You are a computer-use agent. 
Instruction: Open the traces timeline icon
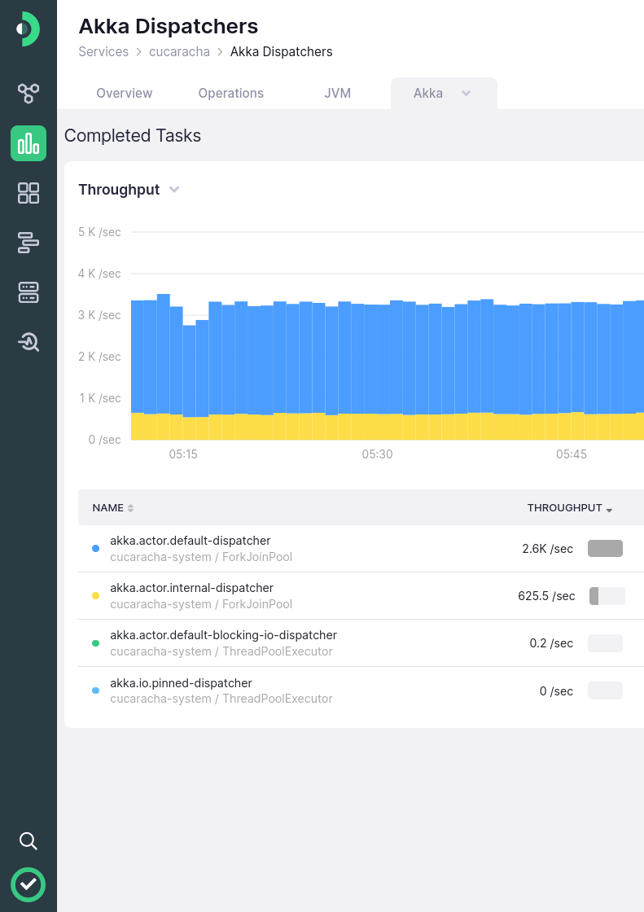(28, 243)
